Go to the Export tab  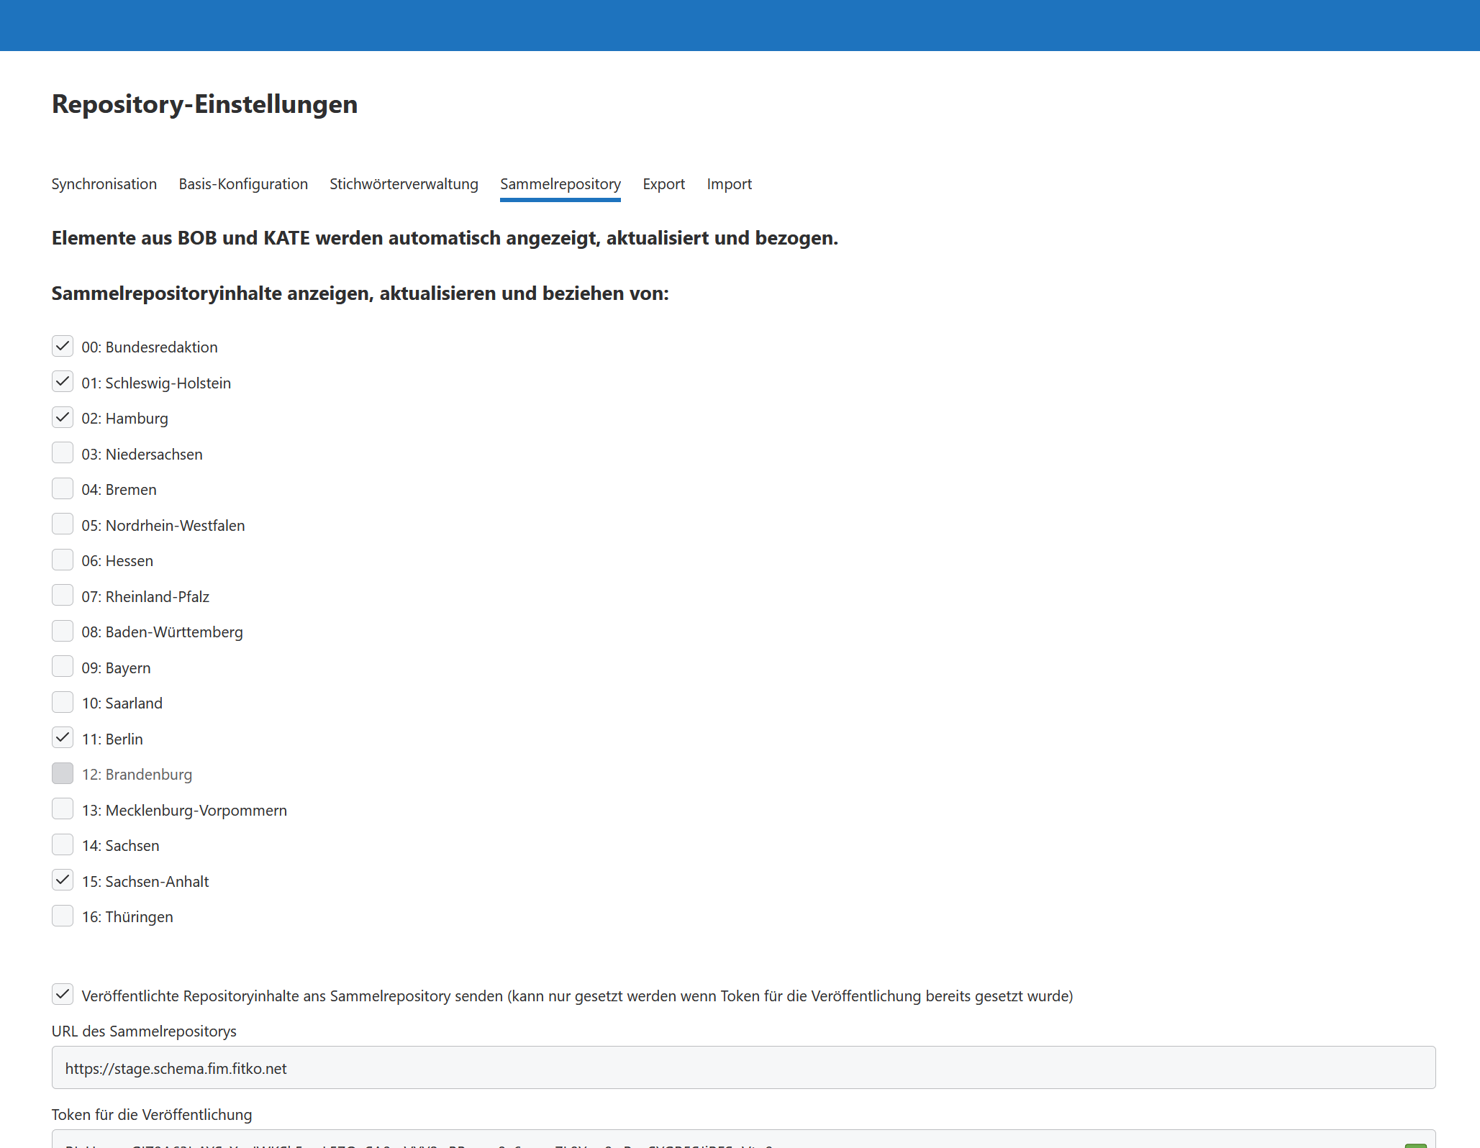[x=663, y=184]
